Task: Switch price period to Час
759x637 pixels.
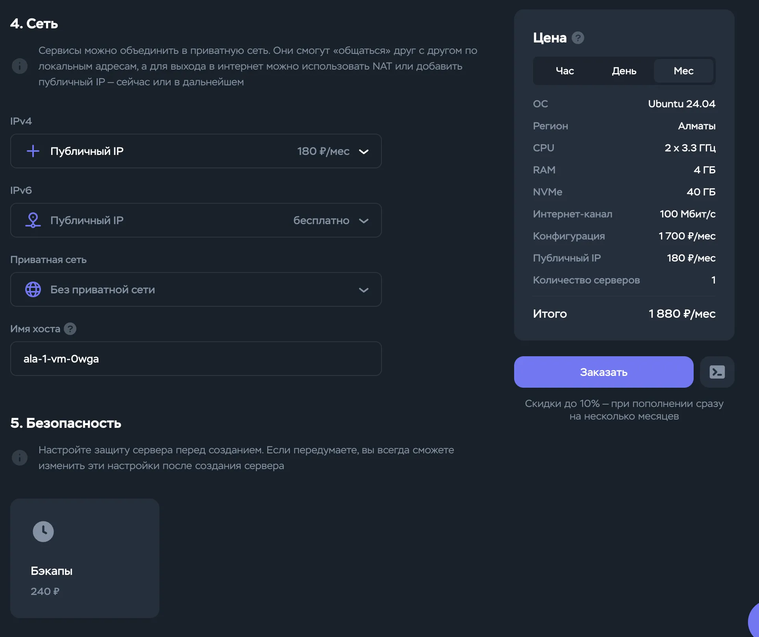Action: 565,71
